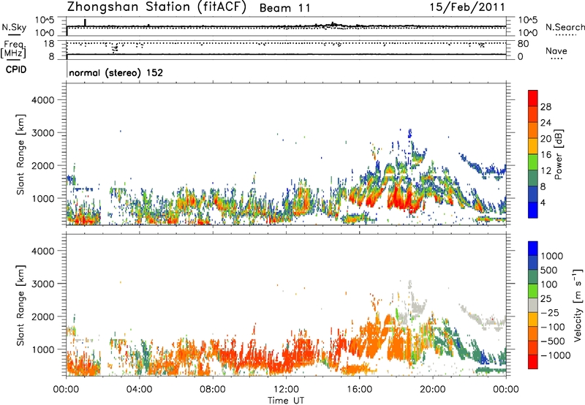Screen dimensions: 585x405
Task: Click the '-1000' value on the velocity scale
Action: point(555,355)
